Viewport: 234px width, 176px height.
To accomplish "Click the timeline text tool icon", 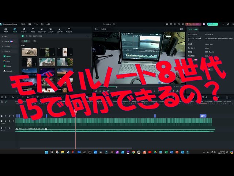I will (38, 97).
